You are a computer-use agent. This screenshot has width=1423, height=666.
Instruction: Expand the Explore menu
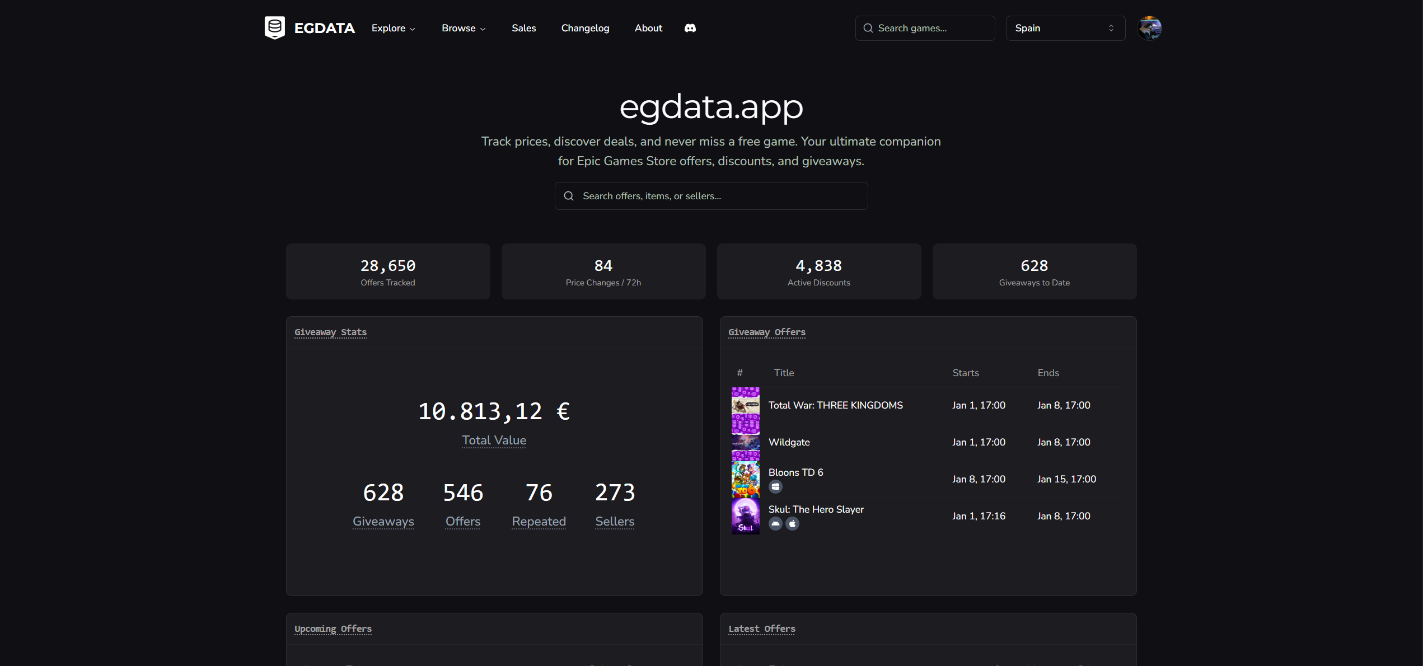(x=393, y=28)
